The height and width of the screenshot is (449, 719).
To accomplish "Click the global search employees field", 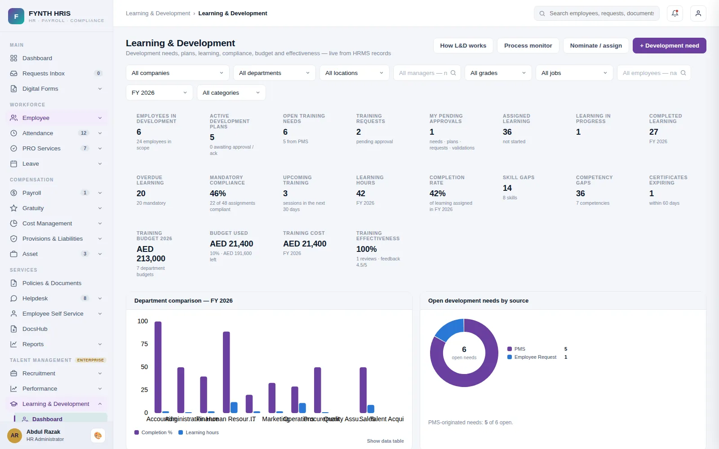I will (597, 13).
